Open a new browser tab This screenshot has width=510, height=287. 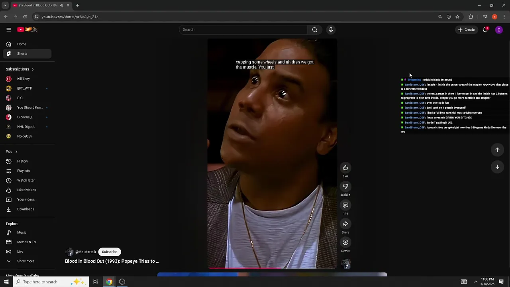(77, 6)
